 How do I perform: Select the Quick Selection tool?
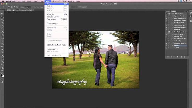2,22
